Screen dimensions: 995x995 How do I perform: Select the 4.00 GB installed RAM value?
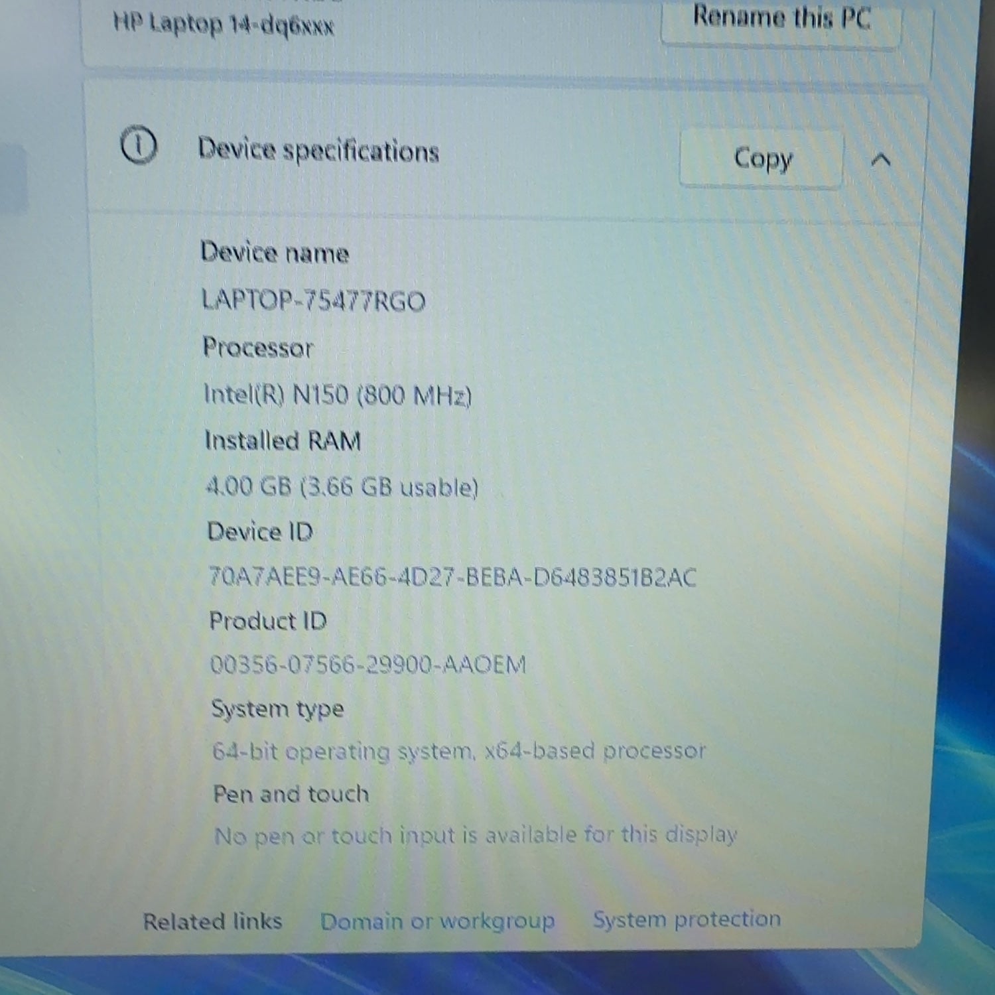coord(342,487)
